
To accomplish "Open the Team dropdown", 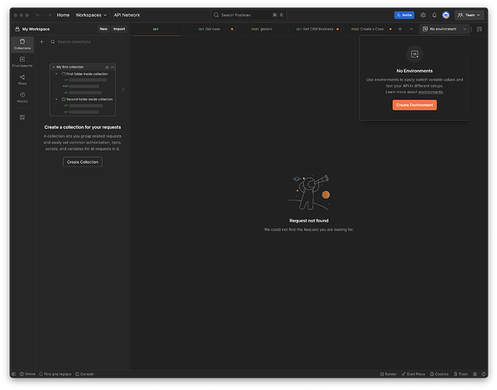I will (x=470, y=15).
